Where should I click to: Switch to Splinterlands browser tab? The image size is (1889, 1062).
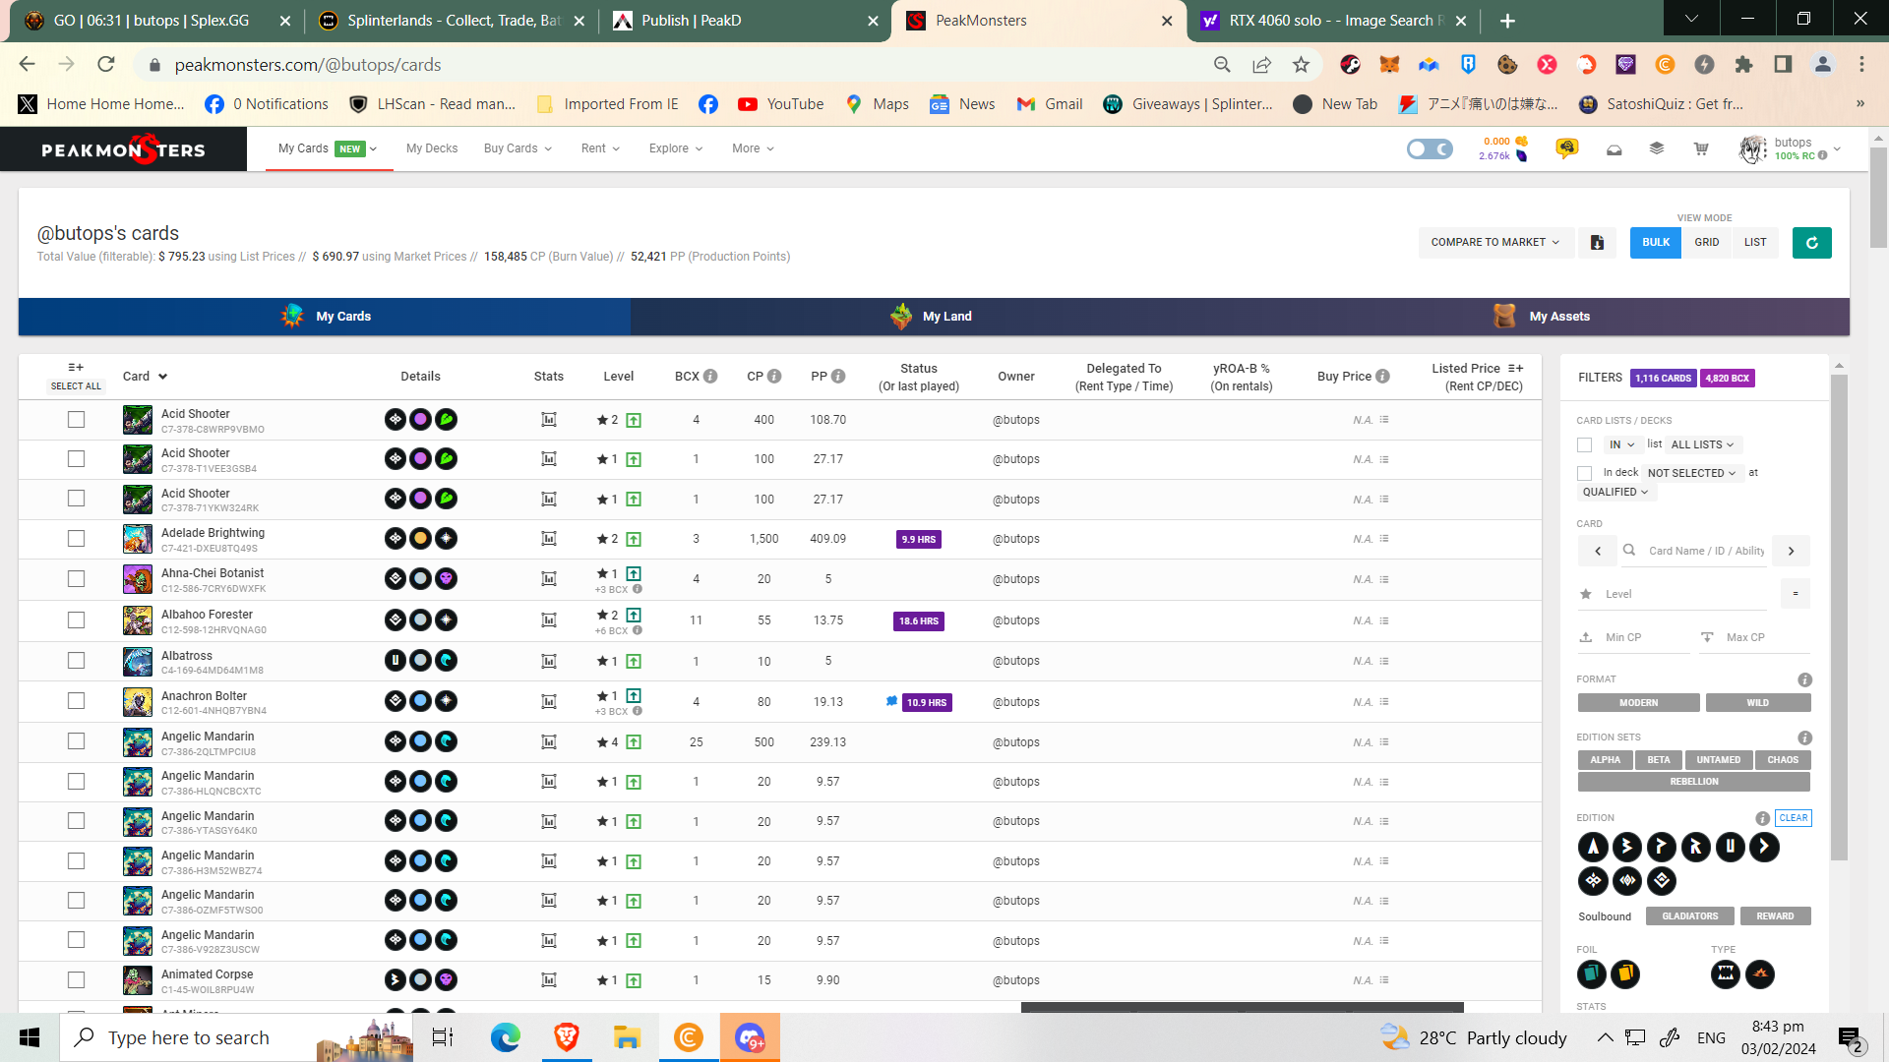click(x=451, y=21)
